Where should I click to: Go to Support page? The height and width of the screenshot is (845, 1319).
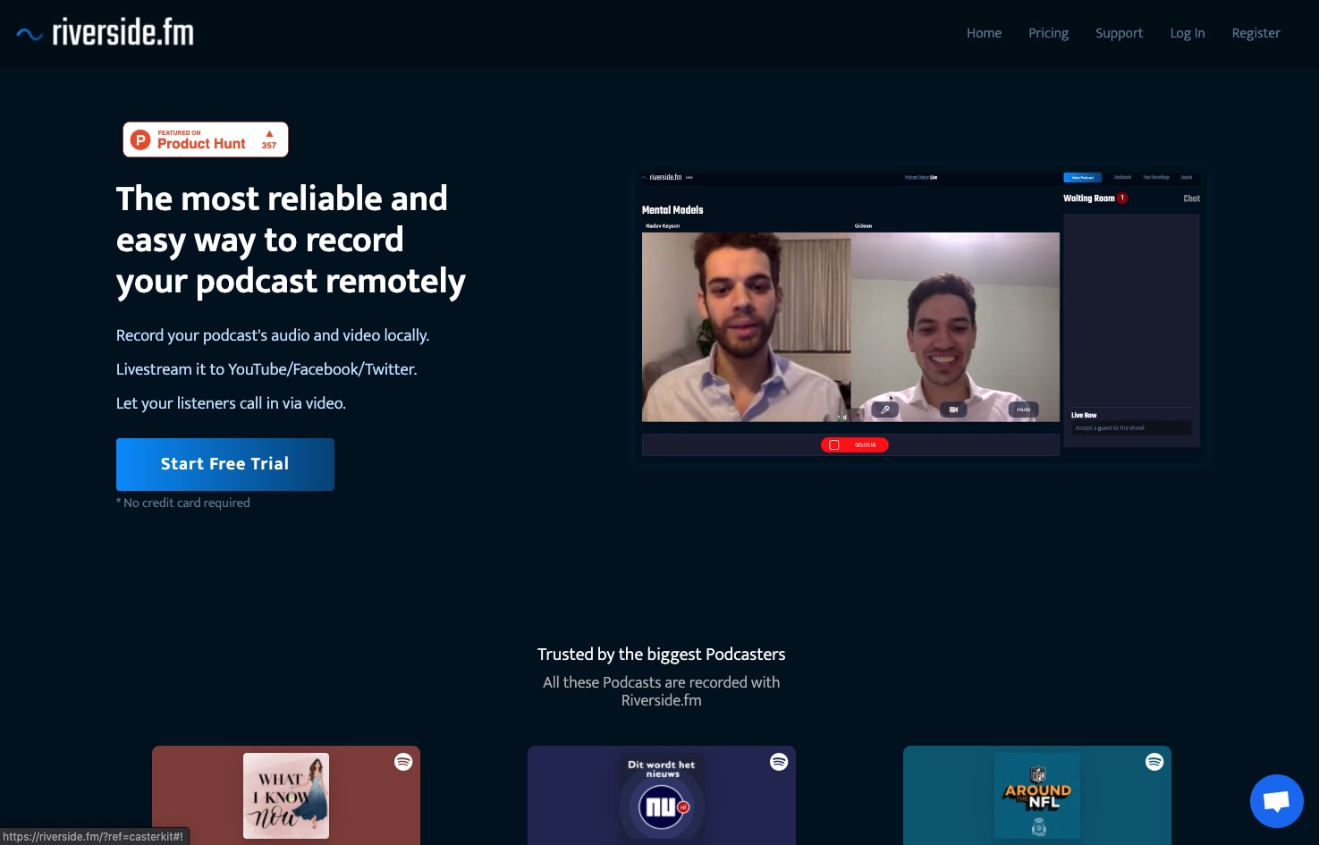click(x=1119, y=33)
